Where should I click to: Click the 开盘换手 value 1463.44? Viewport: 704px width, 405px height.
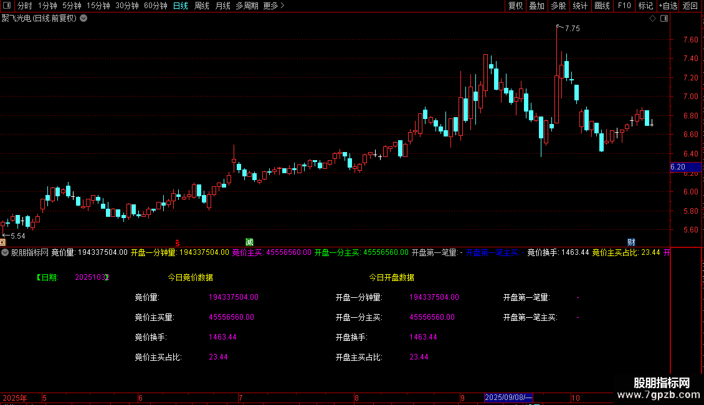[424, 337]
